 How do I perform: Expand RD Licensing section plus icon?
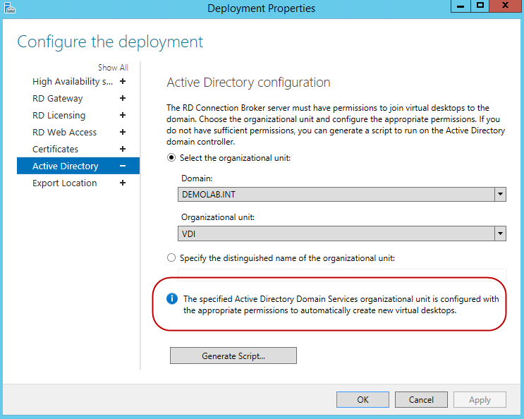pos(123,115)
